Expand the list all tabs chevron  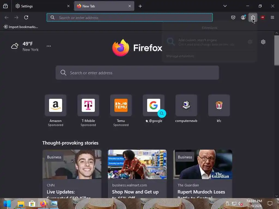pyautogui.click(x=225, y=6)
